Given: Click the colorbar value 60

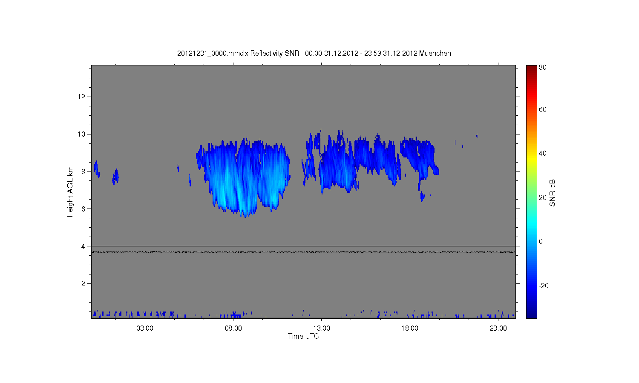Looking at the screenshot, I should [x=543, y=110].
